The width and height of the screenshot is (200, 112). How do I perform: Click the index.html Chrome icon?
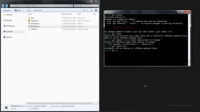tap(29, 21)
